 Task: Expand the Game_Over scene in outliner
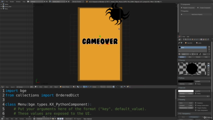pos(1,7)
